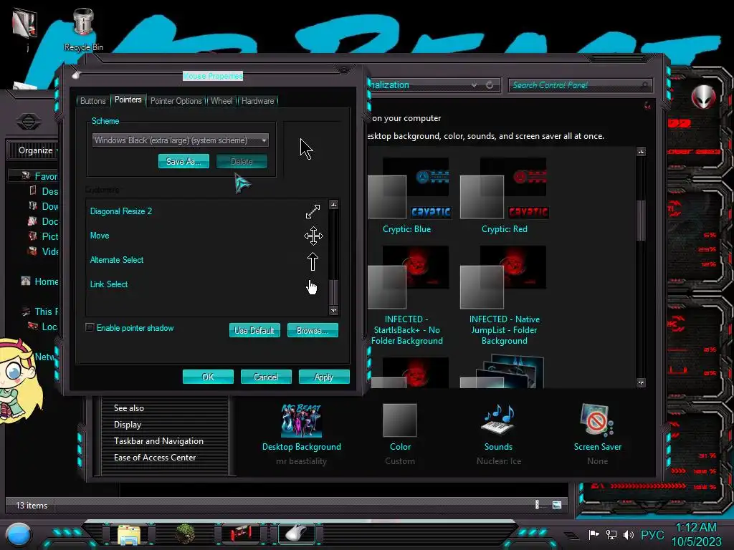Select the Link Select hand icon
734x550 pixels.
(x=311, y=286)
